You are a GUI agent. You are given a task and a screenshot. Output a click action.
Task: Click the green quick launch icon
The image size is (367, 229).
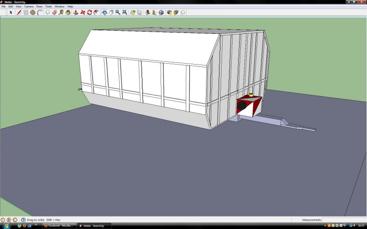19,226
